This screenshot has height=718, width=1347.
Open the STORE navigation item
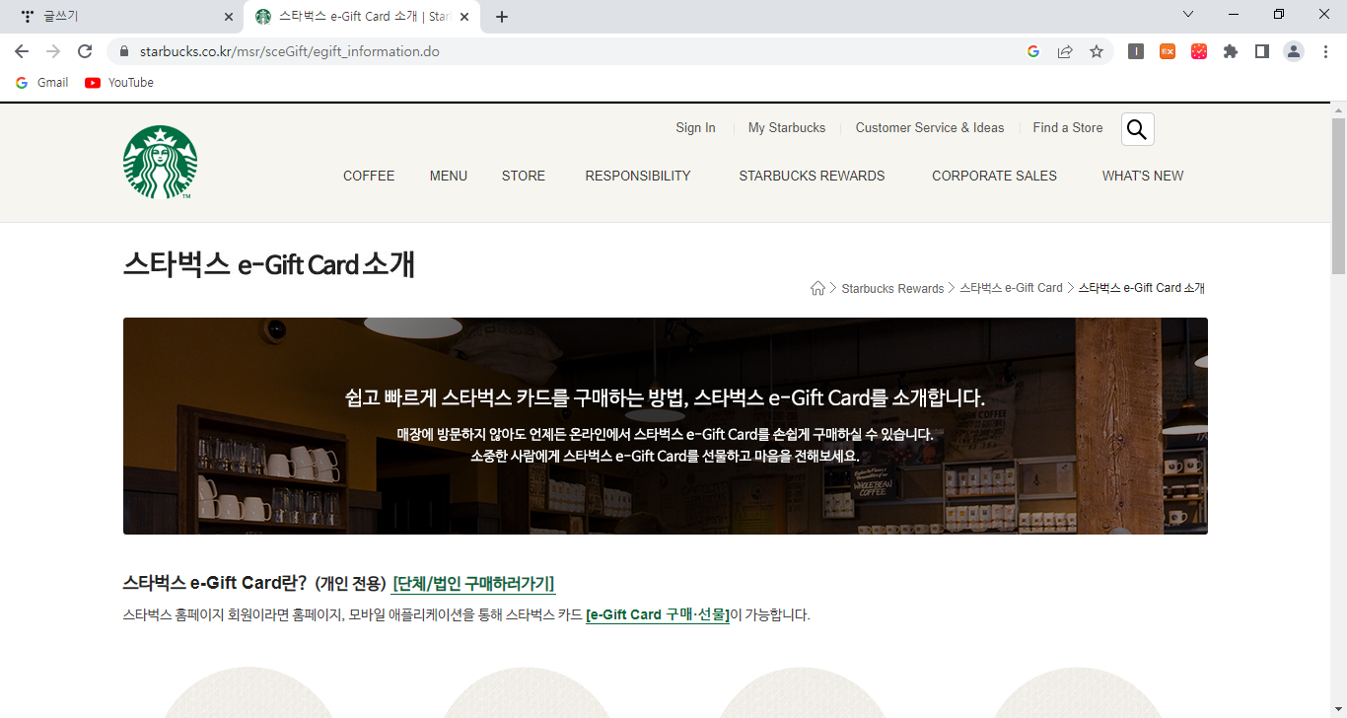(524, 176)
